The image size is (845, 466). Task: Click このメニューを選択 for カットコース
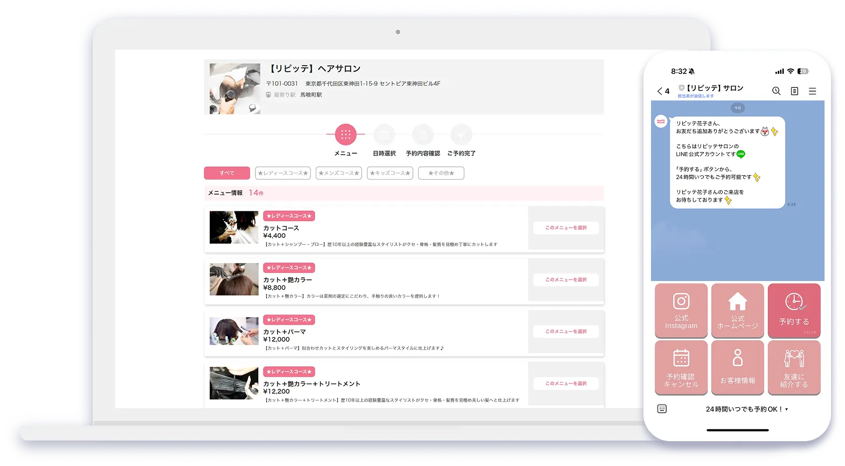pos(566,228)
